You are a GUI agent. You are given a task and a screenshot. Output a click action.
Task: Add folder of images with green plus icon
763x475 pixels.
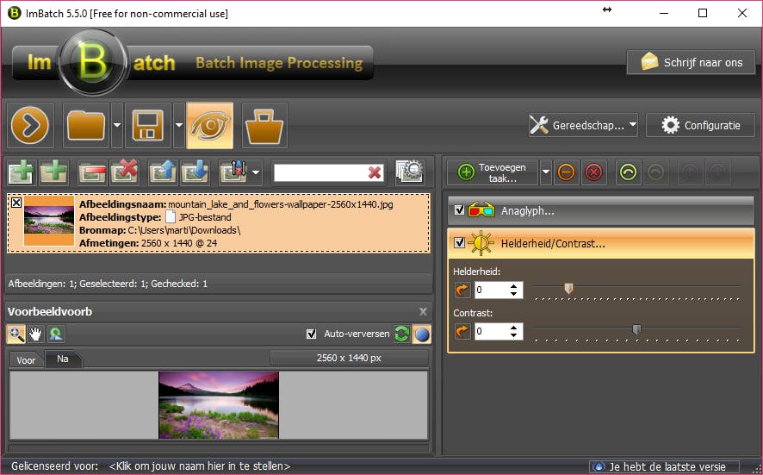(x=53, y=172)
